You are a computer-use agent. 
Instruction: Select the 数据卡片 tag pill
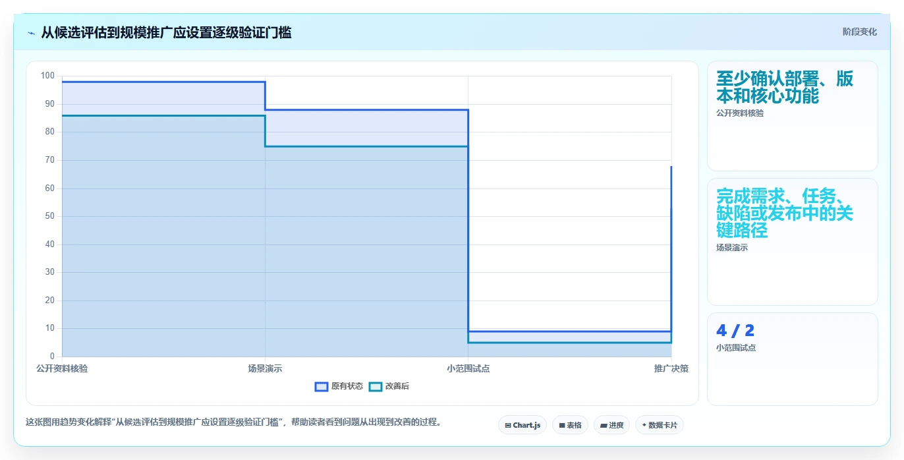[659, 425]
